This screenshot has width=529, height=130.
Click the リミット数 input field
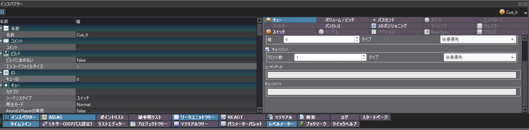click(x=328, y=57)
